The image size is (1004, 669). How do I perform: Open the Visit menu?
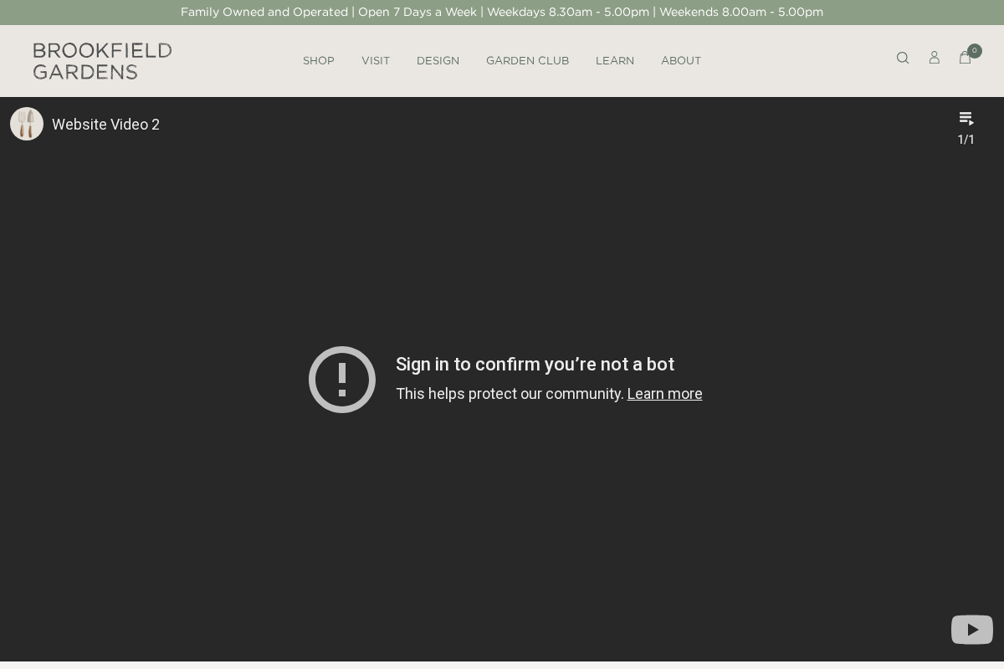pos(376,60)
